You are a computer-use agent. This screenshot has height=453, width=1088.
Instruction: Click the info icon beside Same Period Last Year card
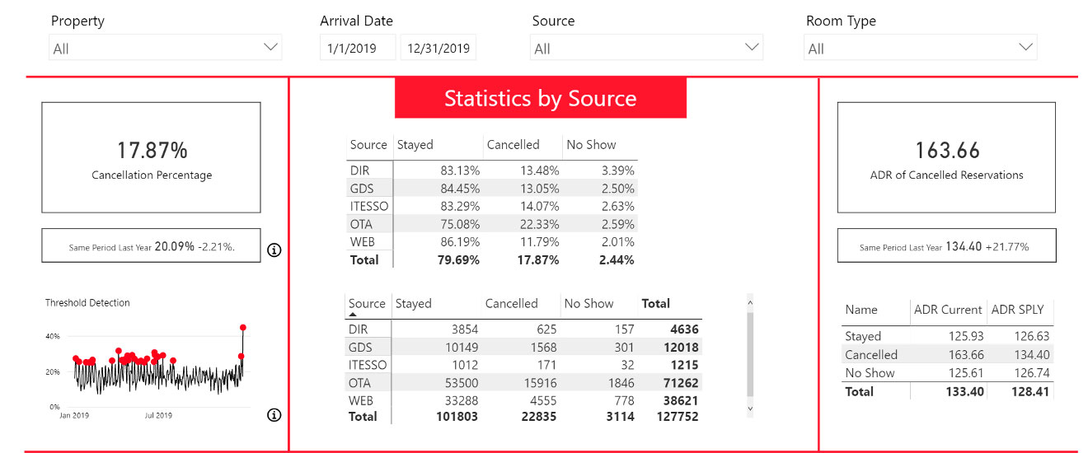(274, 250)
